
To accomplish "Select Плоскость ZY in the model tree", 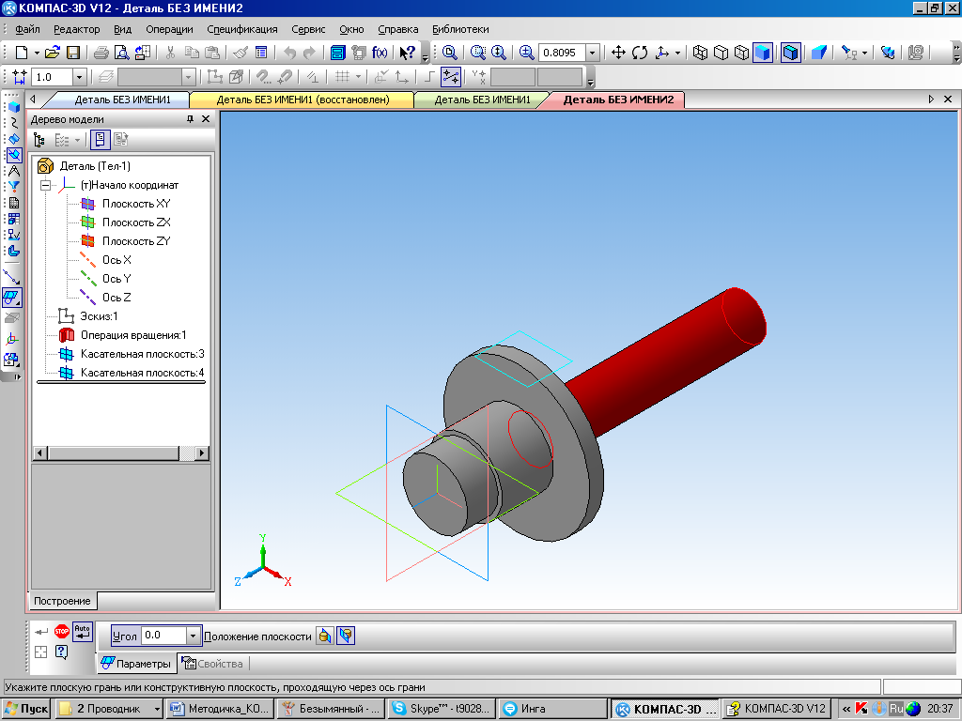I will coord(135,241).
